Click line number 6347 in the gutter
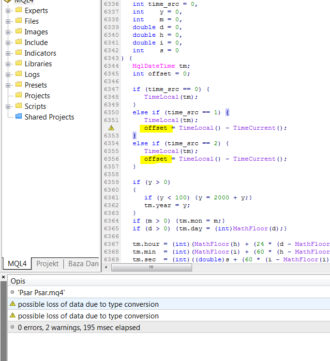330x361 pixels. [x=111, y=89]
